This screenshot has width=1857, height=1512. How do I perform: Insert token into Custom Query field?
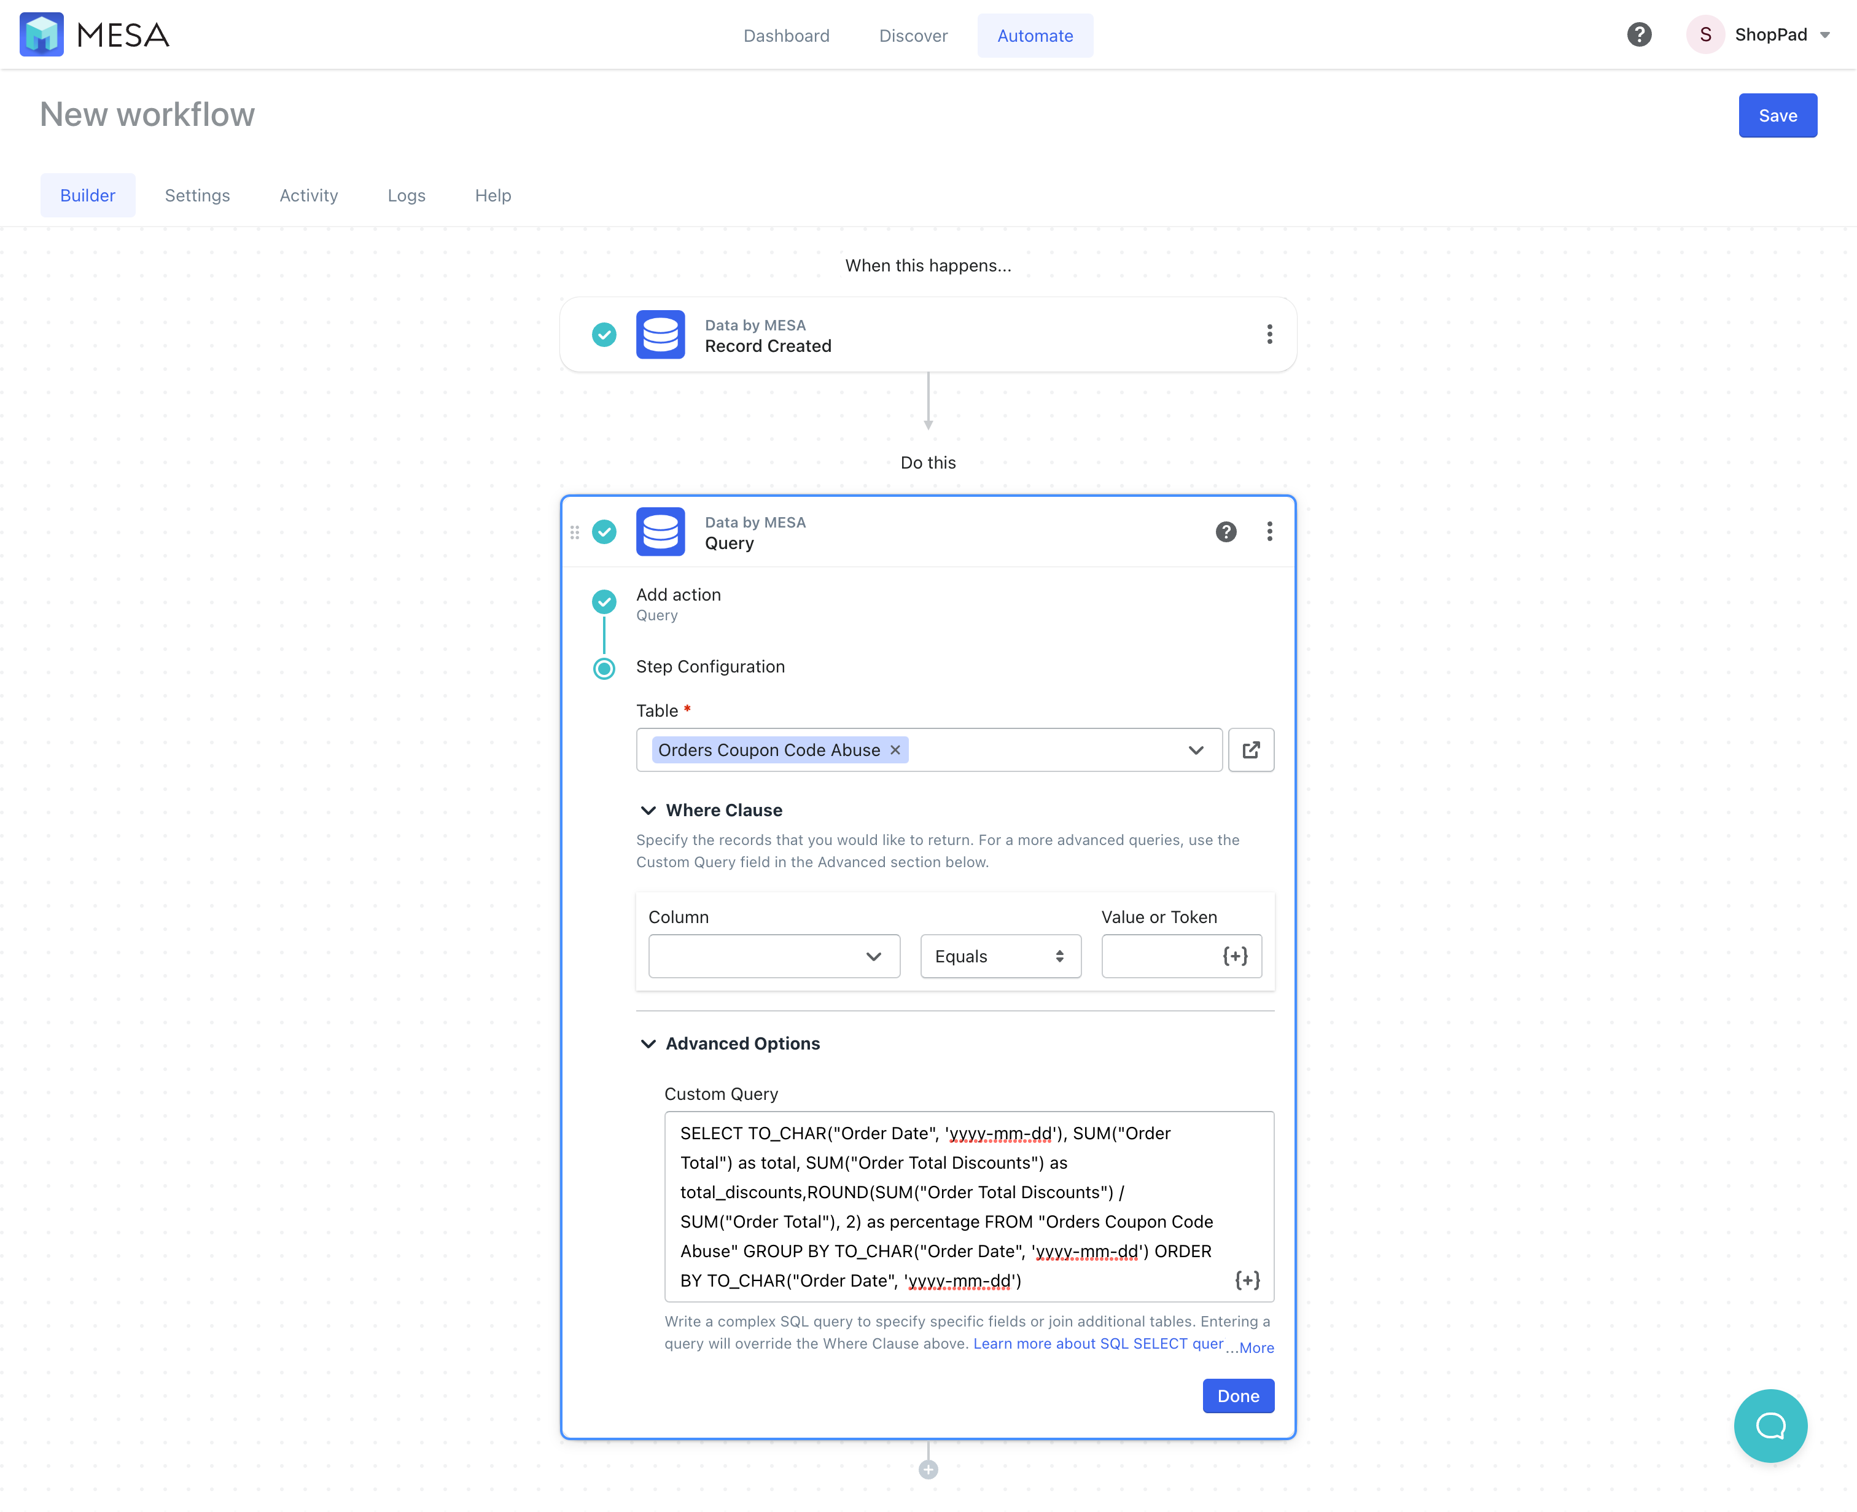(x=1247, y=1280)
